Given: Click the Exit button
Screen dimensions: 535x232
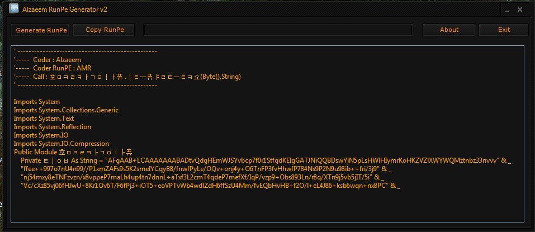Looking at the screenshot, I should click(x=504, y=30).
